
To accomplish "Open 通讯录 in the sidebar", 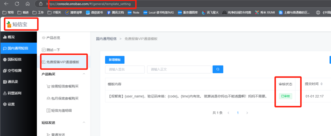I will [x=18, y=82].
